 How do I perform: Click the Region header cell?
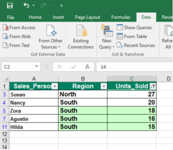point(83,86)
